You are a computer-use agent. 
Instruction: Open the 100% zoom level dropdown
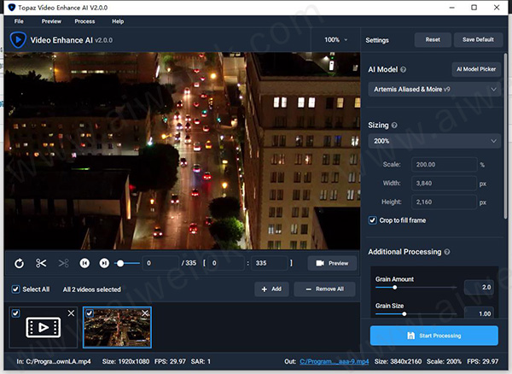pos(335,40)
